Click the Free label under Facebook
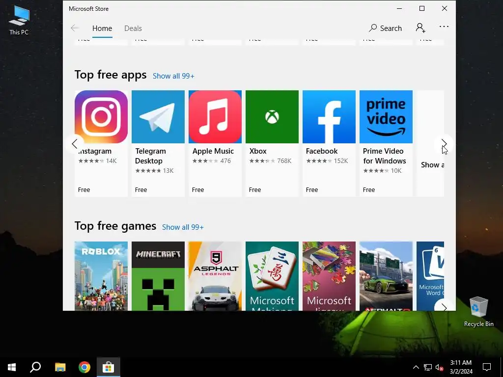Screen dimensions: 503x377 [312, 190]
